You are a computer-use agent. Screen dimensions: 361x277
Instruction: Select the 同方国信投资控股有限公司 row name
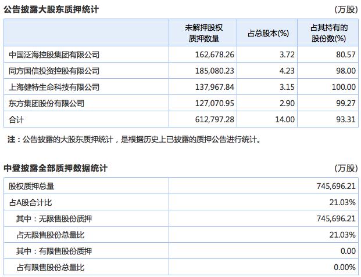54,71
